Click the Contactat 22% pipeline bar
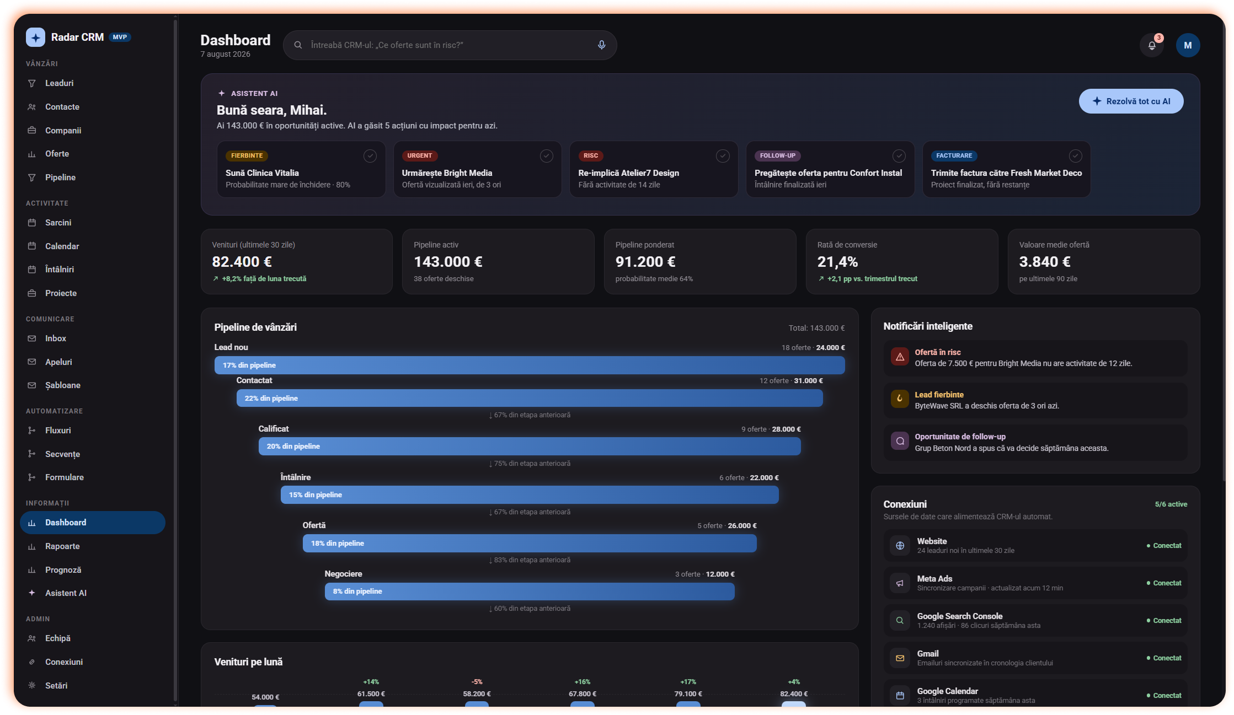Viewport: 1234px width, 715px height. click(x=530, y=398)
